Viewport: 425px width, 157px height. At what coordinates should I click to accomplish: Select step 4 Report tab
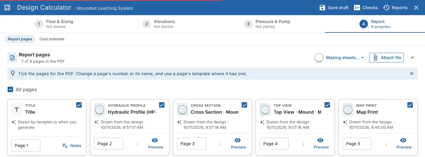coord(375,24)
